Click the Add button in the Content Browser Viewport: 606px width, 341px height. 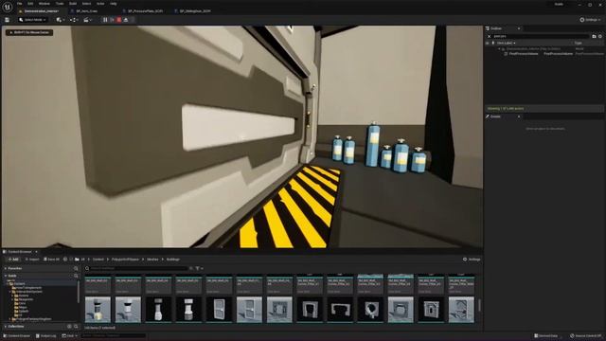(x=13, y=260)
